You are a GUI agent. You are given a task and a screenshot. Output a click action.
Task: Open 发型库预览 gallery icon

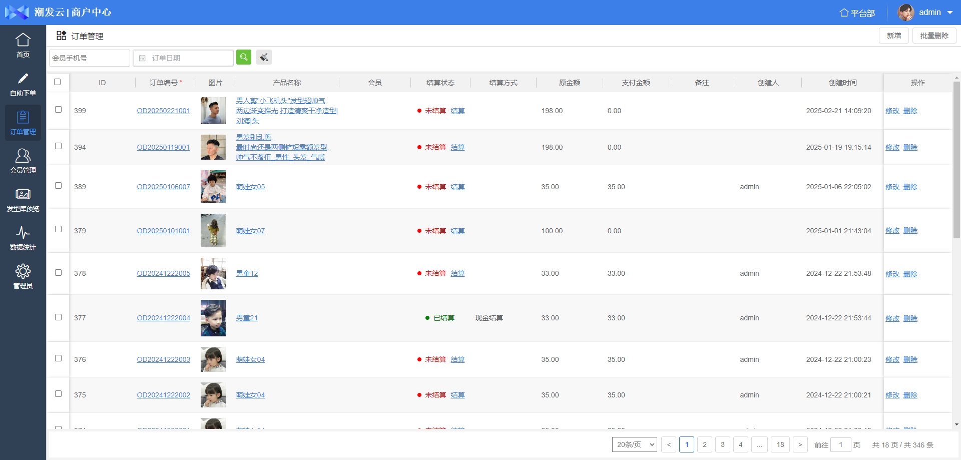[x=23, y=195]
